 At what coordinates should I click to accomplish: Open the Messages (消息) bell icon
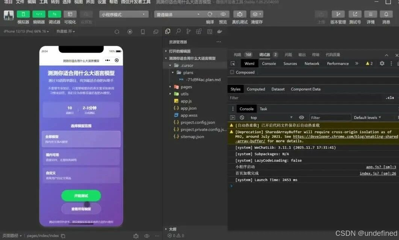pos(386,14)
